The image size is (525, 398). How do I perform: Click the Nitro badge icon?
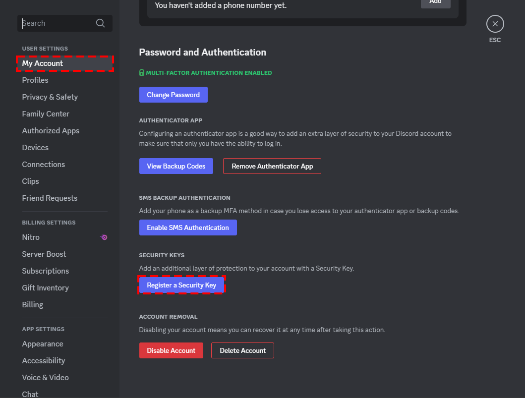point(104,237)
